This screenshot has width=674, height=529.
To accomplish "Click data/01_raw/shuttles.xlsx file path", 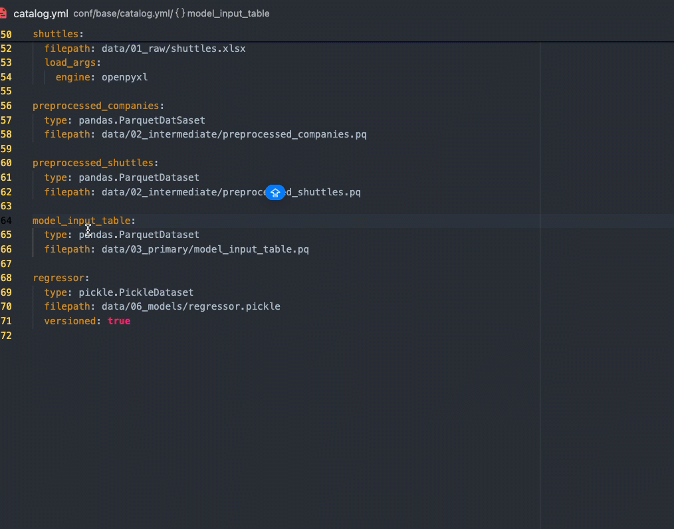I will coord(173,49).
